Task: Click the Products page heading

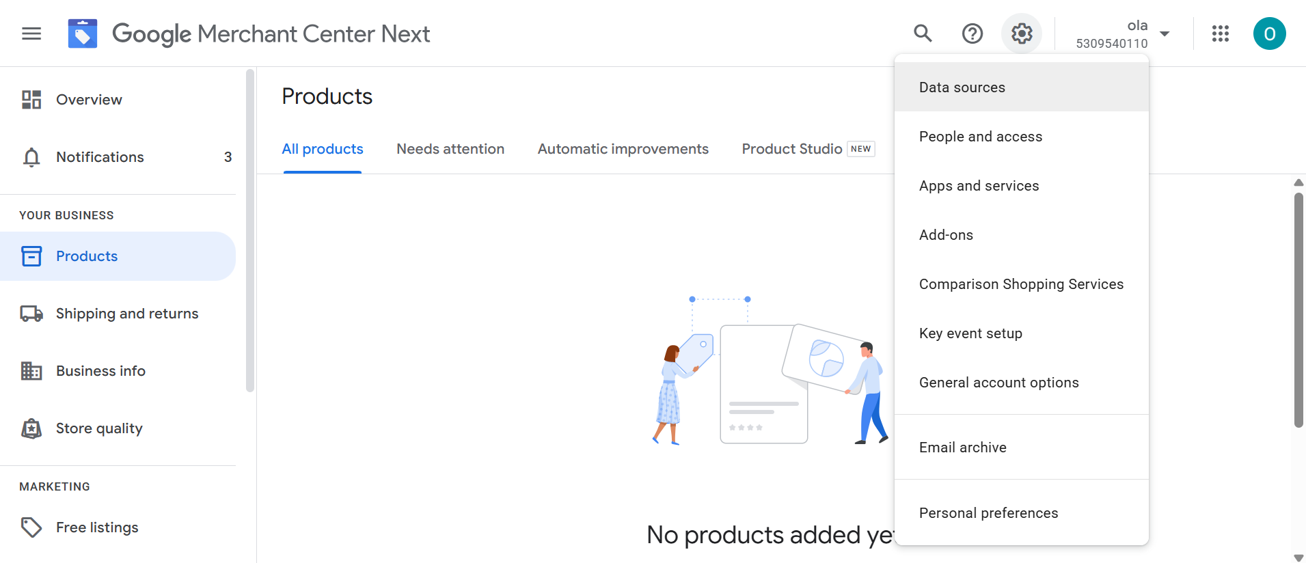Action: (327, 96)
